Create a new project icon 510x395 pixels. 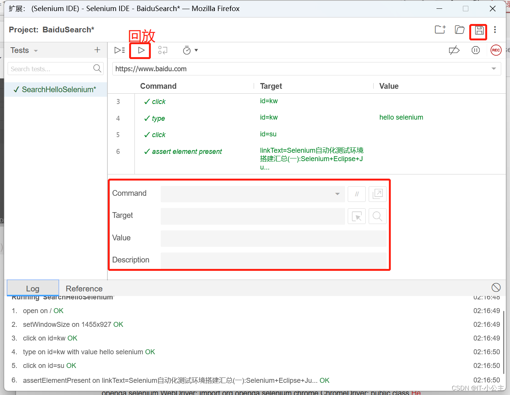coord(440,30)
